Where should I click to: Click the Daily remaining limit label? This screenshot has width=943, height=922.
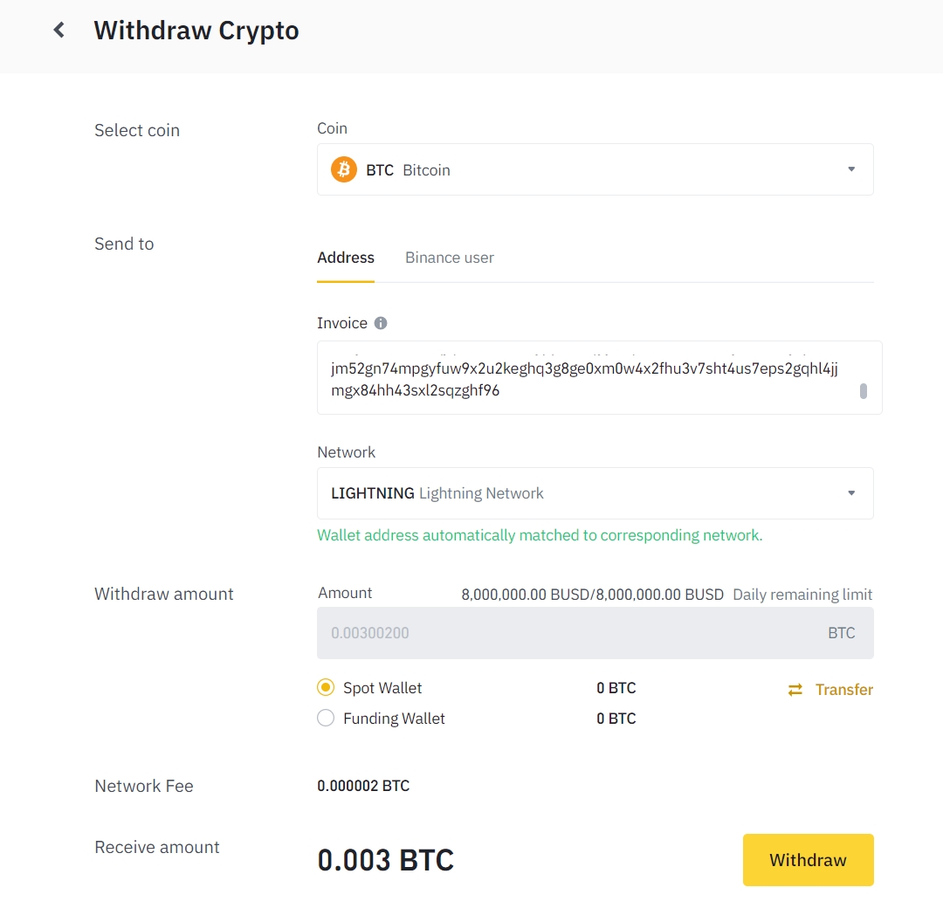coord(802,595)
